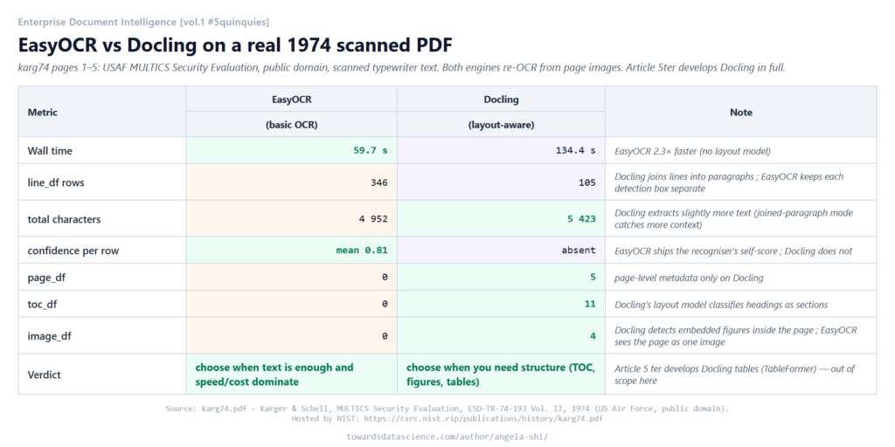Click the 'line_df rows' row label
Viewport: 895px width, 447px height.
pos(55,182)
